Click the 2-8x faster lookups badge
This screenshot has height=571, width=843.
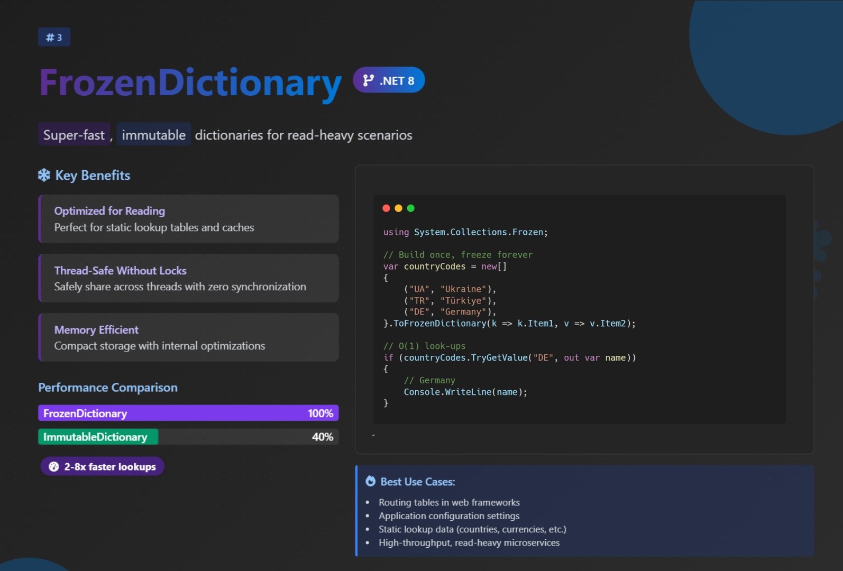[102, 466]
